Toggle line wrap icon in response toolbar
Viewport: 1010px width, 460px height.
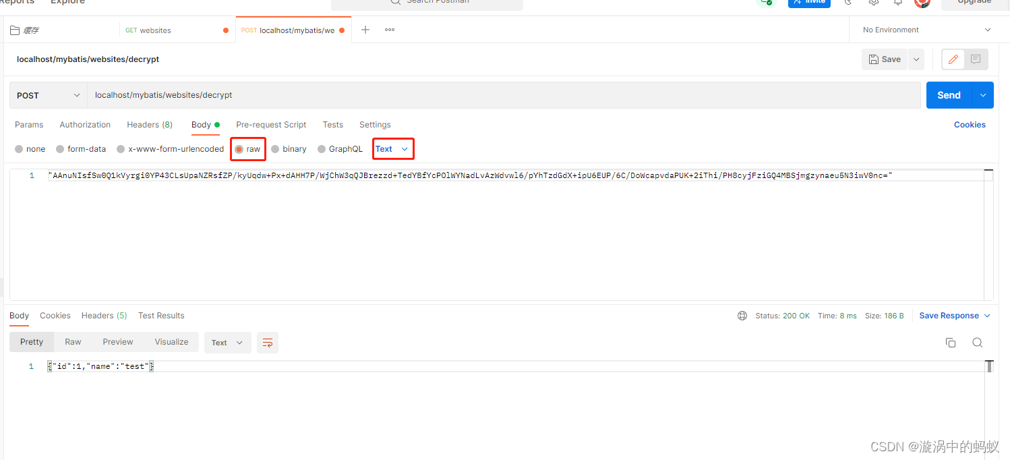[x=268, y=343]
